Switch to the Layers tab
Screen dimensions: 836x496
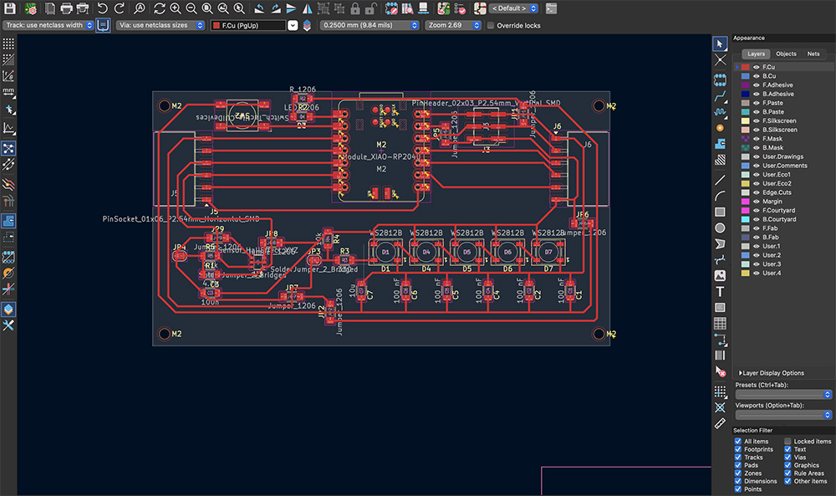[756, 54]
